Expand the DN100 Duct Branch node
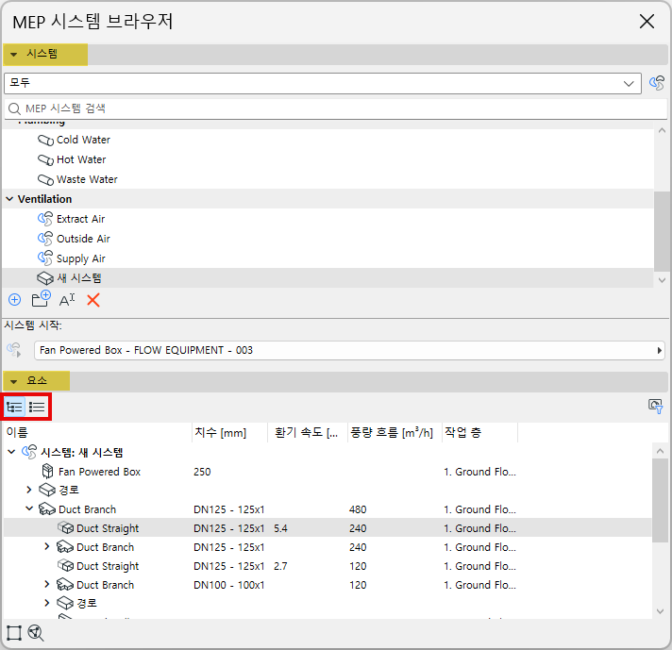The image size is (672, 650). [47, 584]
